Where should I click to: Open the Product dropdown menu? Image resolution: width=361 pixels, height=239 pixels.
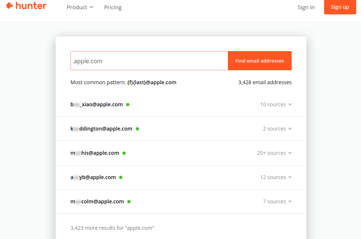(80, 7)
